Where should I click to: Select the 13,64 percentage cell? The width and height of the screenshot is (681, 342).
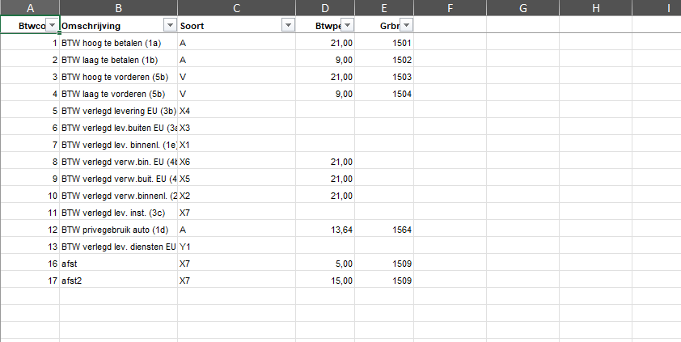click(325, 230)
